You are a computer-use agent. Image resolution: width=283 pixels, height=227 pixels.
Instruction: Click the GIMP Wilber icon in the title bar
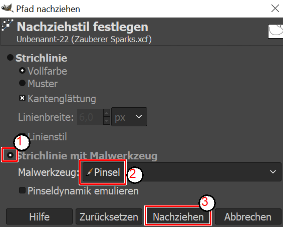pyautogui.click(x=7, y=8)
